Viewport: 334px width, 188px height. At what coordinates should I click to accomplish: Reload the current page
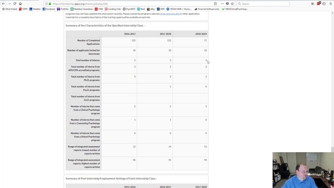[x=15, y=4]
